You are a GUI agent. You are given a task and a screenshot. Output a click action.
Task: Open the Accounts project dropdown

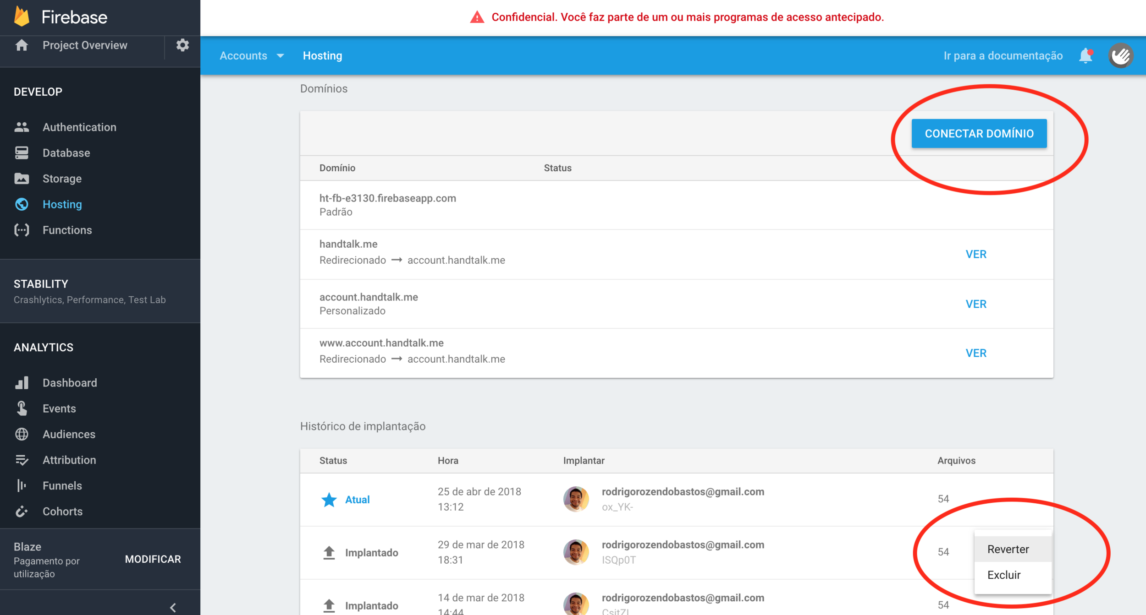[252, 56]
